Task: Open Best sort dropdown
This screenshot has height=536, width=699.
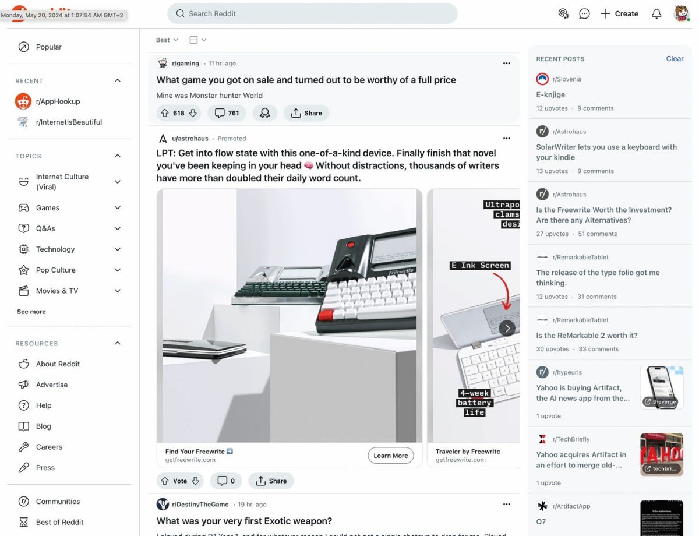Action: point(167,40)
